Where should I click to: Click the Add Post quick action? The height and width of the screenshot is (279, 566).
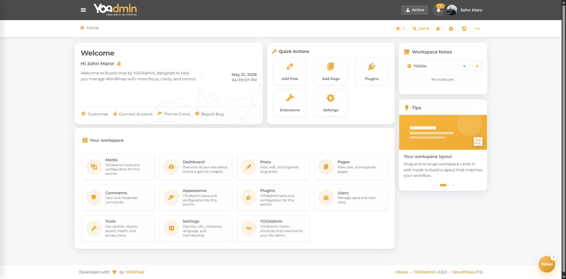coord(290,71)
